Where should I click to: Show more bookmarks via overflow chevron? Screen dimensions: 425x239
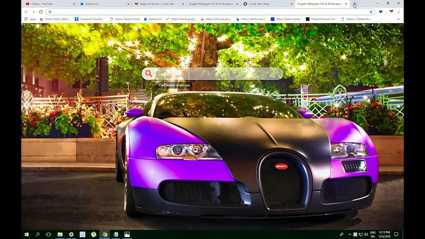coord(398,19)
